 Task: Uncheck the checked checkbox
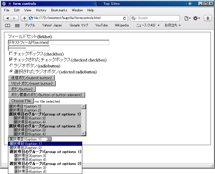pyautogui.click(x=11, y=59)
